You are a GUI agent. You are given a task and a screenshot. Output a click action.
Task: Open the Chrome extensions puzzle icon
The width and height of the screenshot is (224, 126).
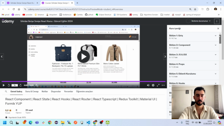coord(208,9)
